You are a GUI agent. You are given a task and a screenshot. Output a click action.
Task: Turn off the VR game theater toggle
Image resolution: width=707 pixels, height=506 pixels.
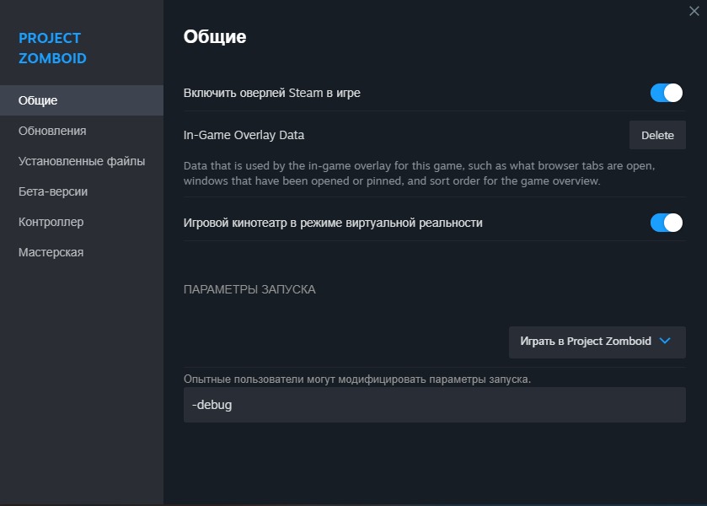point(666,223)
